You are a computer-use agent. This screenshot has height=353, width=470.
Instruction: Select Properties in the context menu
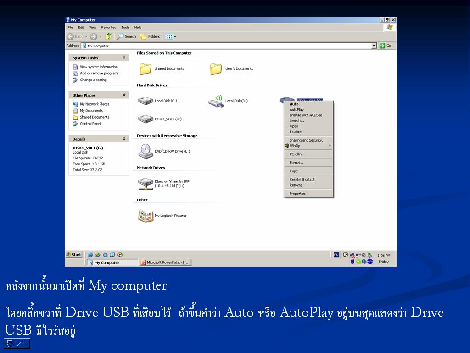[297, 194]
